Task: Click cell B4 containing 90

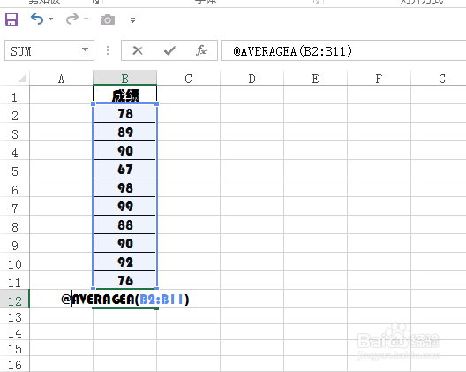Action: (124, 150)
